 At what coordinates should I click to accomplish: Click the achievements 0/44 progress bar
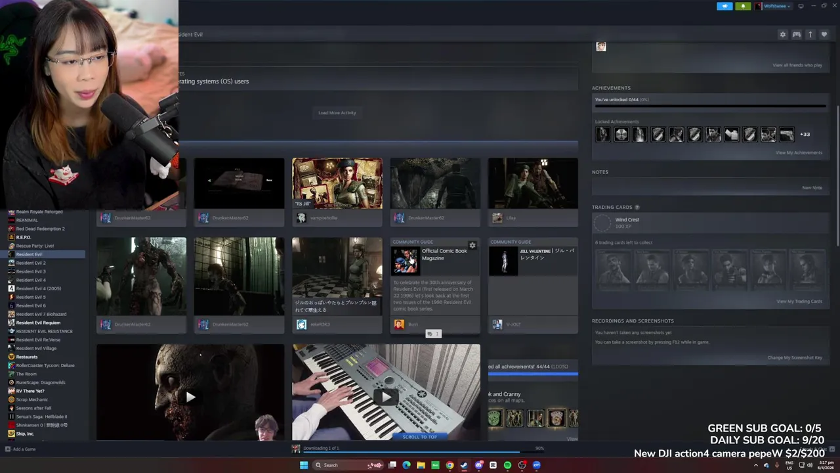710,106
